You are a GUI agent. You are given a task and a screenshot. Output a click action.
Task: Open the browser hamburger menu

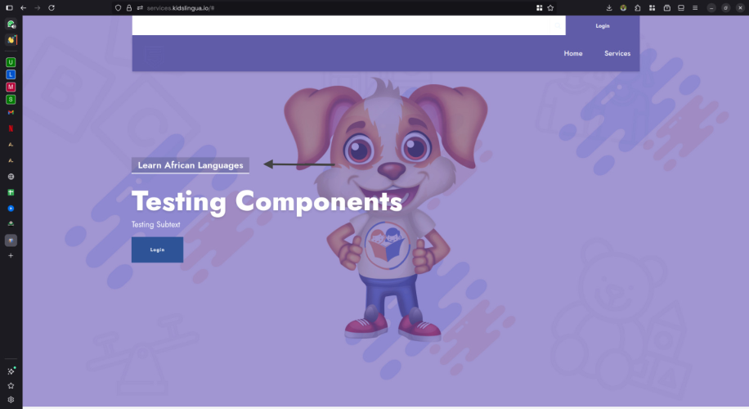695,7
